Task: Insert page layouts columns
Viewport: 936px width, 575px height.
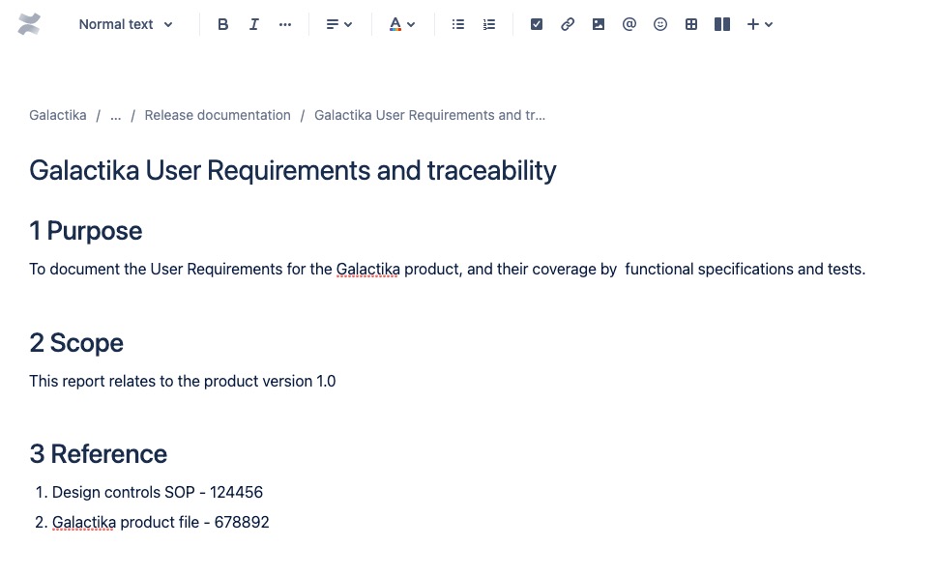Action: pyautogui.click(x=722, y=24)
